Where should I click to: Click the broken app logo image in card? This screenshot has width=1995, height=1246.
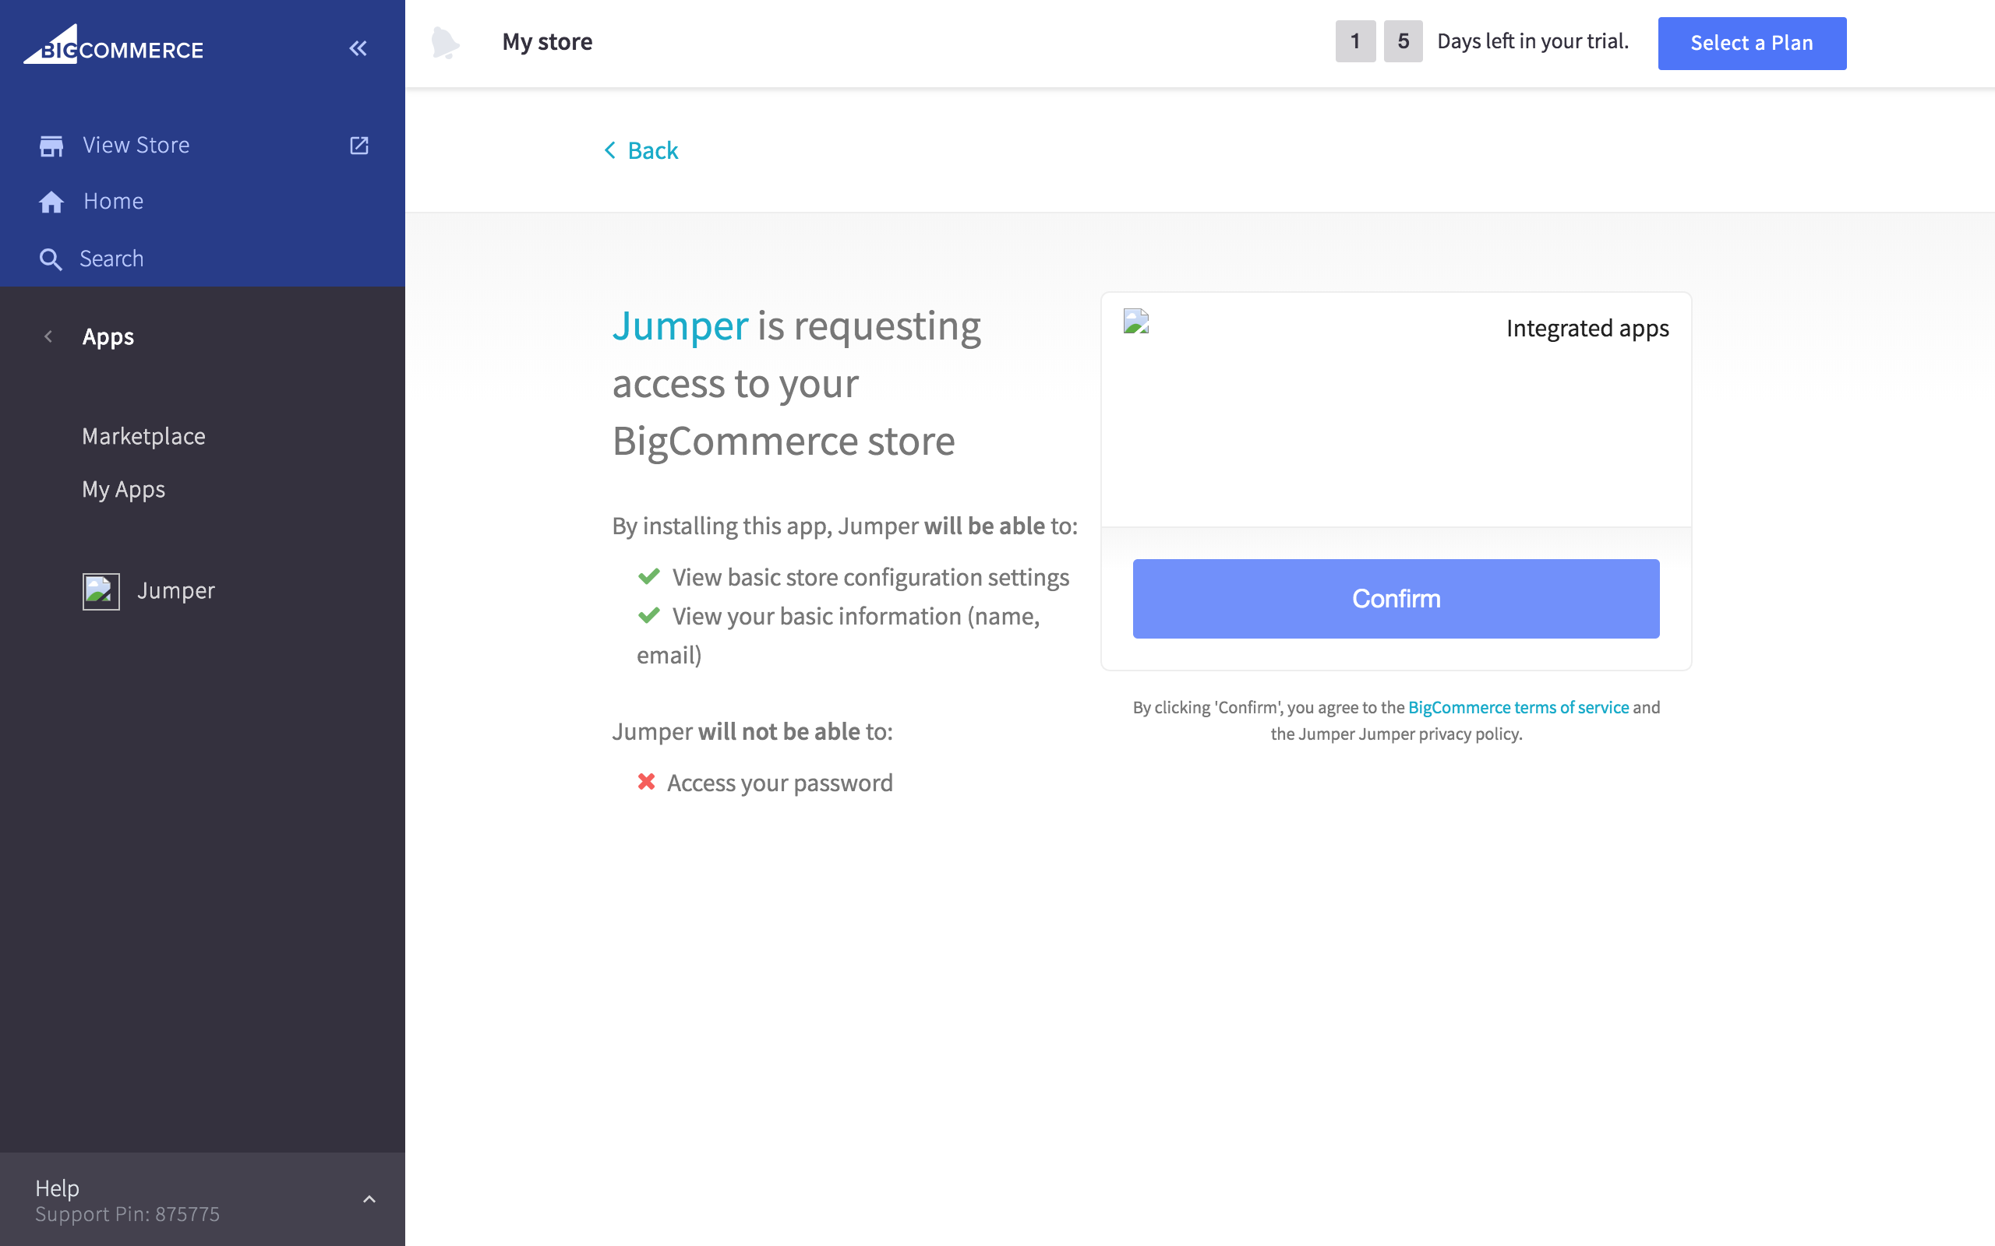[x=1136, y=321]
